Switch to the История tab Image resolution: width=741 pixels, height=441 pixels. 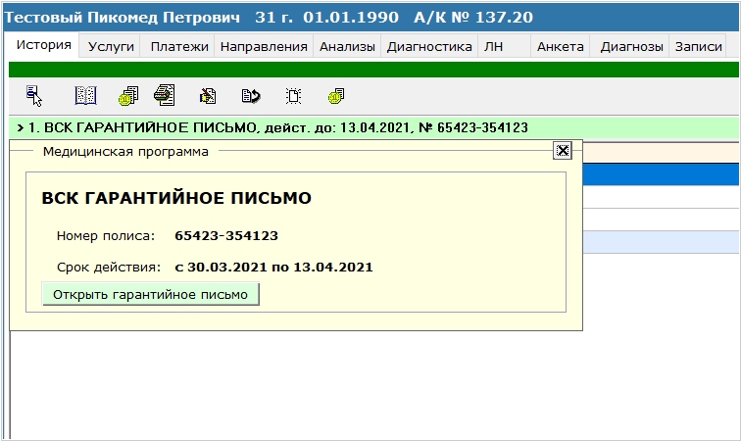43,45
